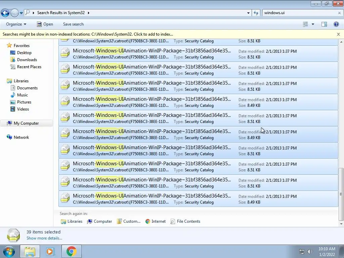Click the network tray icon
344x258 pixels.
302,252
